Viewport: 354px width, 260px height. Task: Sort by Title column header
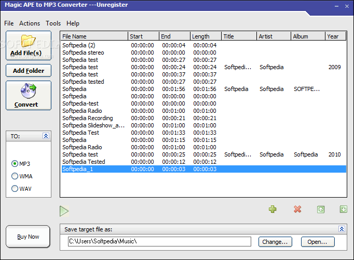coord(239,36)
